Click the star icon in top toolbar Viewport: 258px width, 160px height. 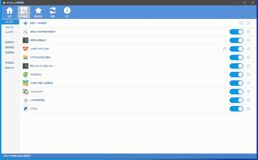pyautogui.click(x=38, y=11)
